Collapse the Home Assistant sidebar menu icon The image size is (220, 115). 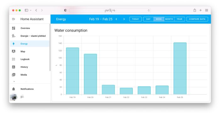coord(14,19)
